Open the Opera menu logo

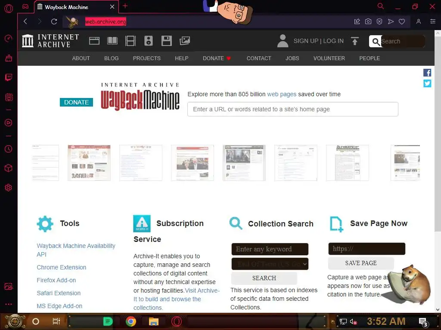9,9
